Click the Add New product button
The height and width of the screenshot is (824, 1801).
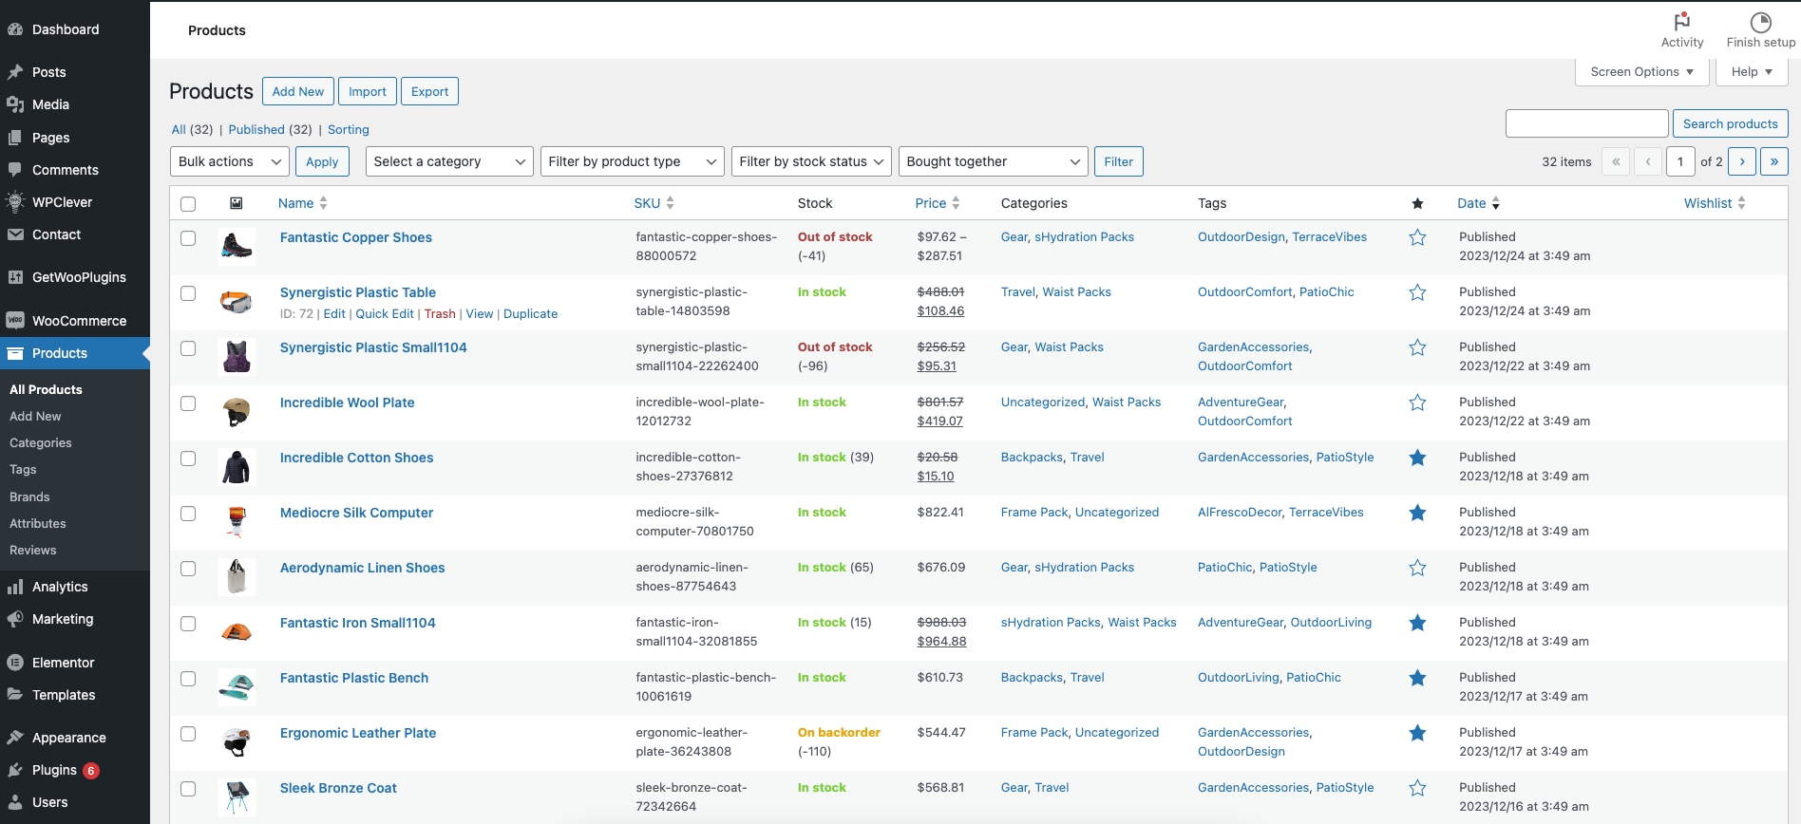click(x=297, y=91)
